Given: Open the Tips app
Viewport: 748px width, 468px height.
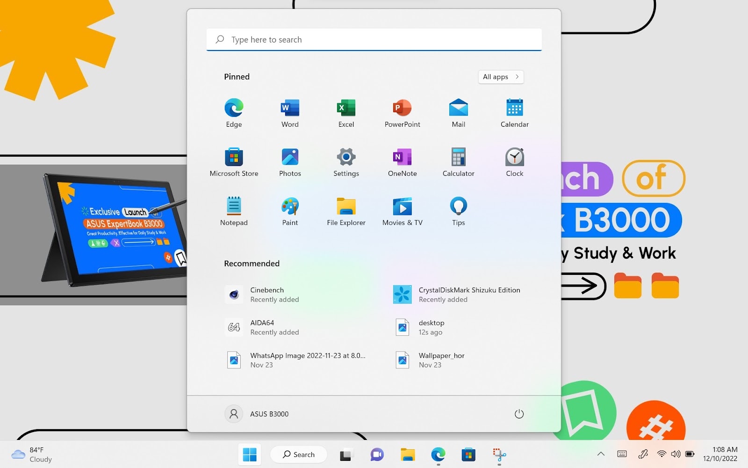Looking at the screenshot, I should coord(458,211).
